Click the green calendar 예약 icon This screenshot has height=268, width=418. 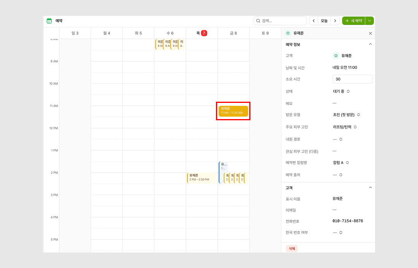pos(49,21)
